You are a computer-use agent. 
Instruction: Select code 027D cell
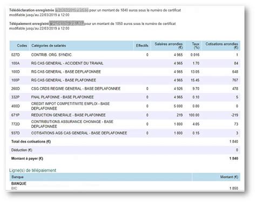(16, 55)
